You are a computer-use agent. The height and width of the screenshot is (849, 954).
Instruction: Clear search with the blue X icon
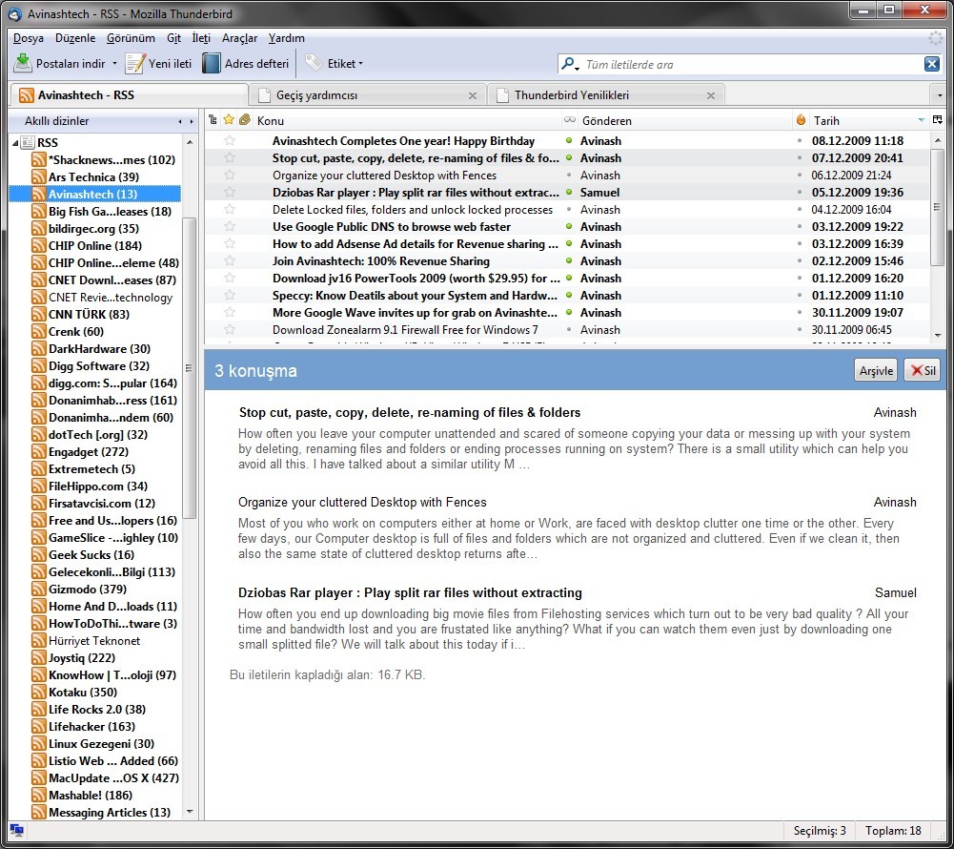931,63
